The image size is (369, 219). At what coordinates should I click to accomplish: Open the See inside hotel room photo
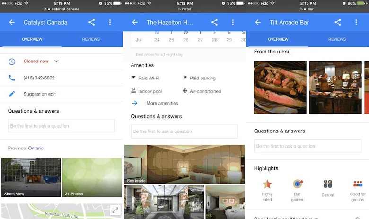[184, 164]
